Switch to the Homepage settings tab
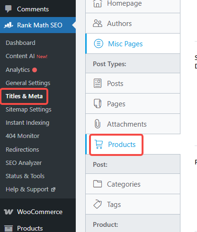 (x=133, y=6)
